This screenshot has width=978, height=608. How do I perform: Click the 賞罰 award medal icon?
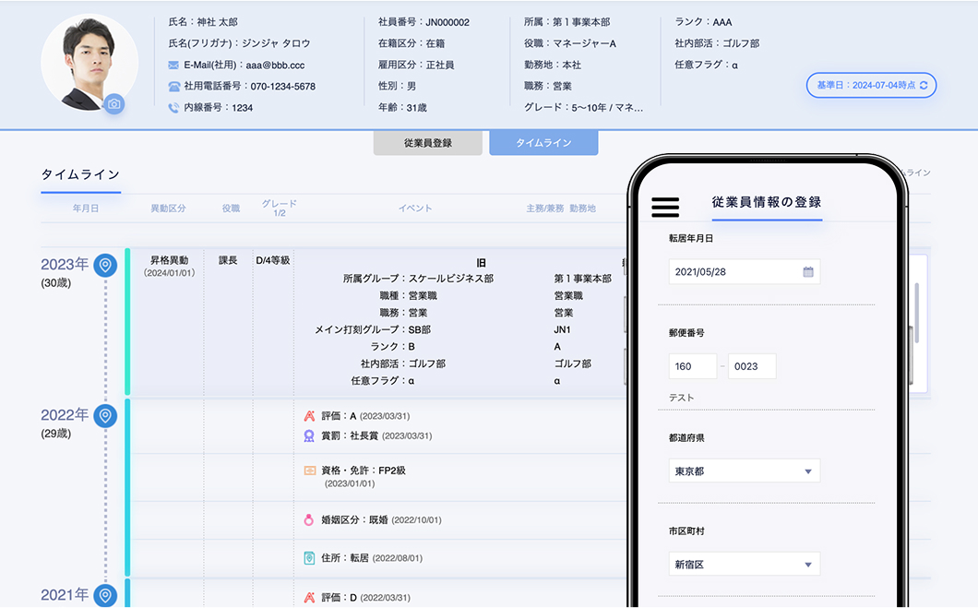[x=309, y=435]
